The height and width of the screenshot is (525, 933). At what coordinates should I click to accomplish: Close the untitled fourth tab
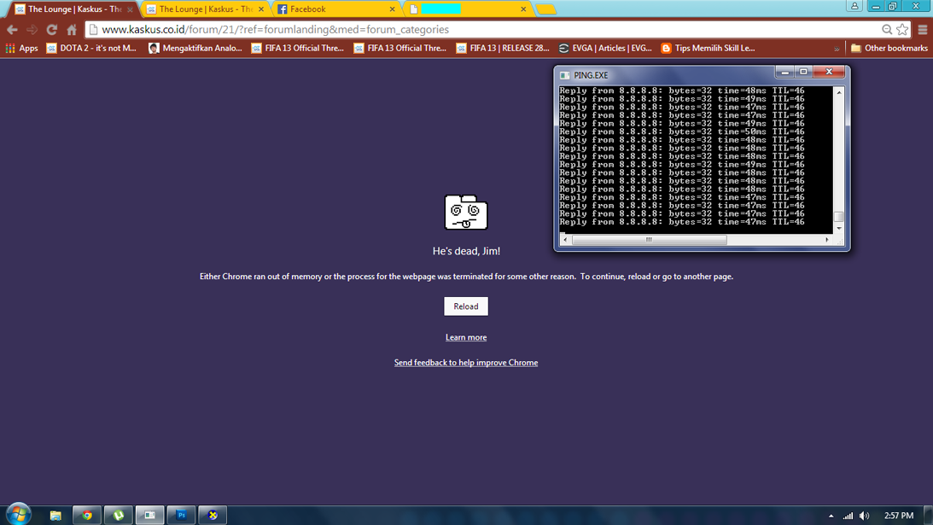coord(523,9)
